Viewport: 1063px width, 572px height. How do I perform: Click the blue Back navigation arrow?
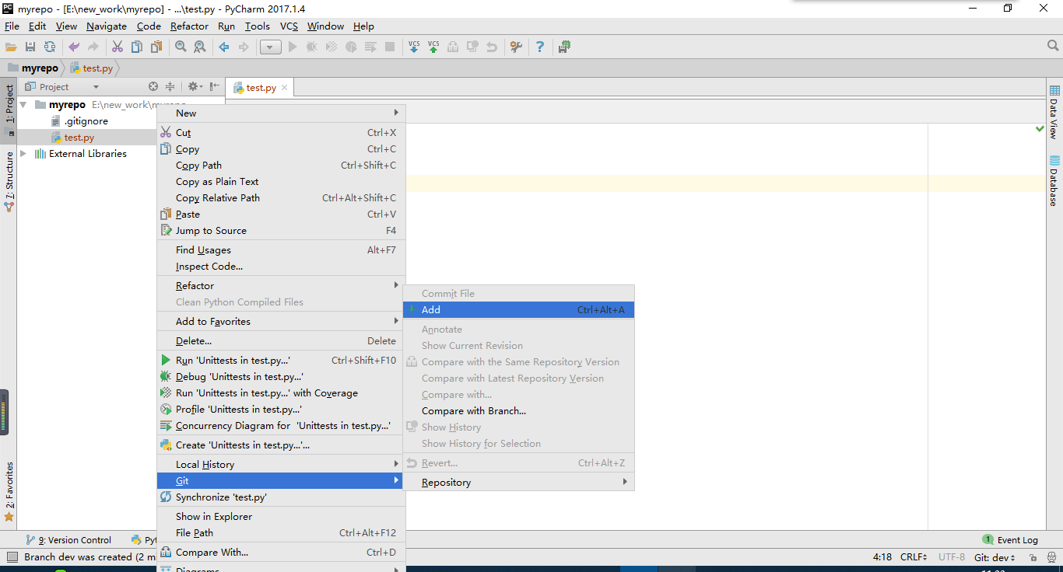(x=224, y=47)
